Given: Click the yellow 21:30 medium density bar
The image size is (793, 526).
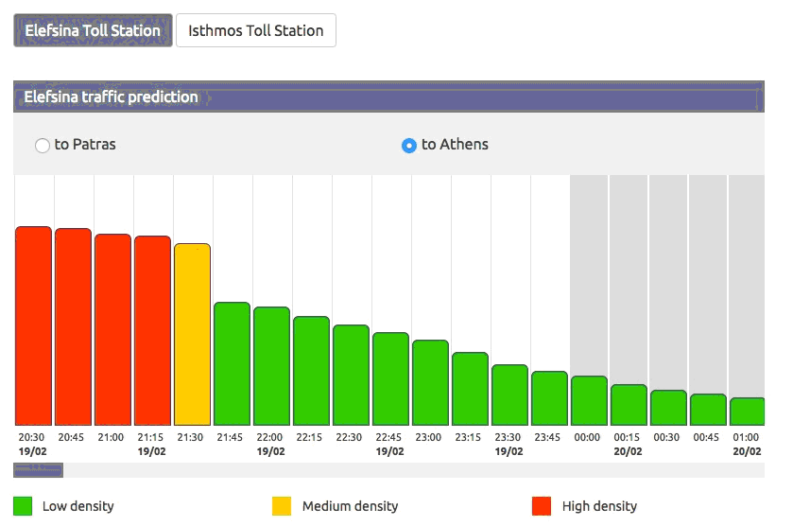Looking at the screenshot, I should pos(192,335).
